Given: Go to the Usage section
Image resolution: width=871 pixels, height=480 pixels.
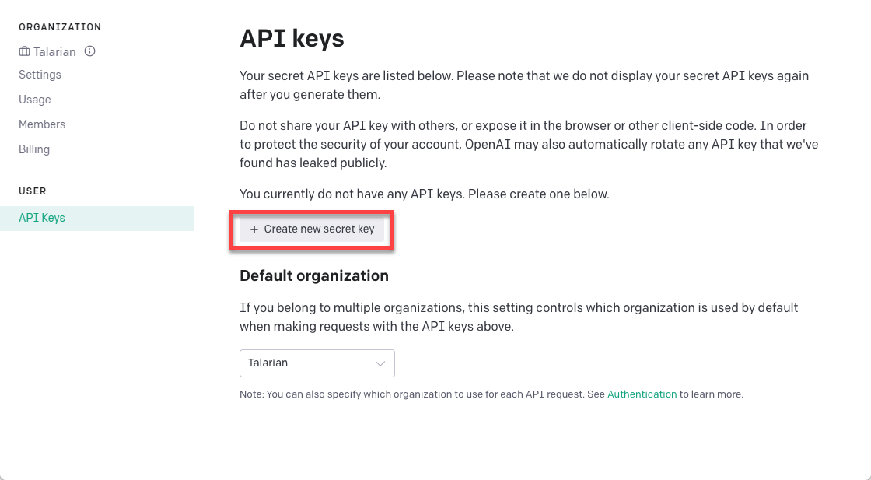Looking at the screenshot, I should point(35,100).
